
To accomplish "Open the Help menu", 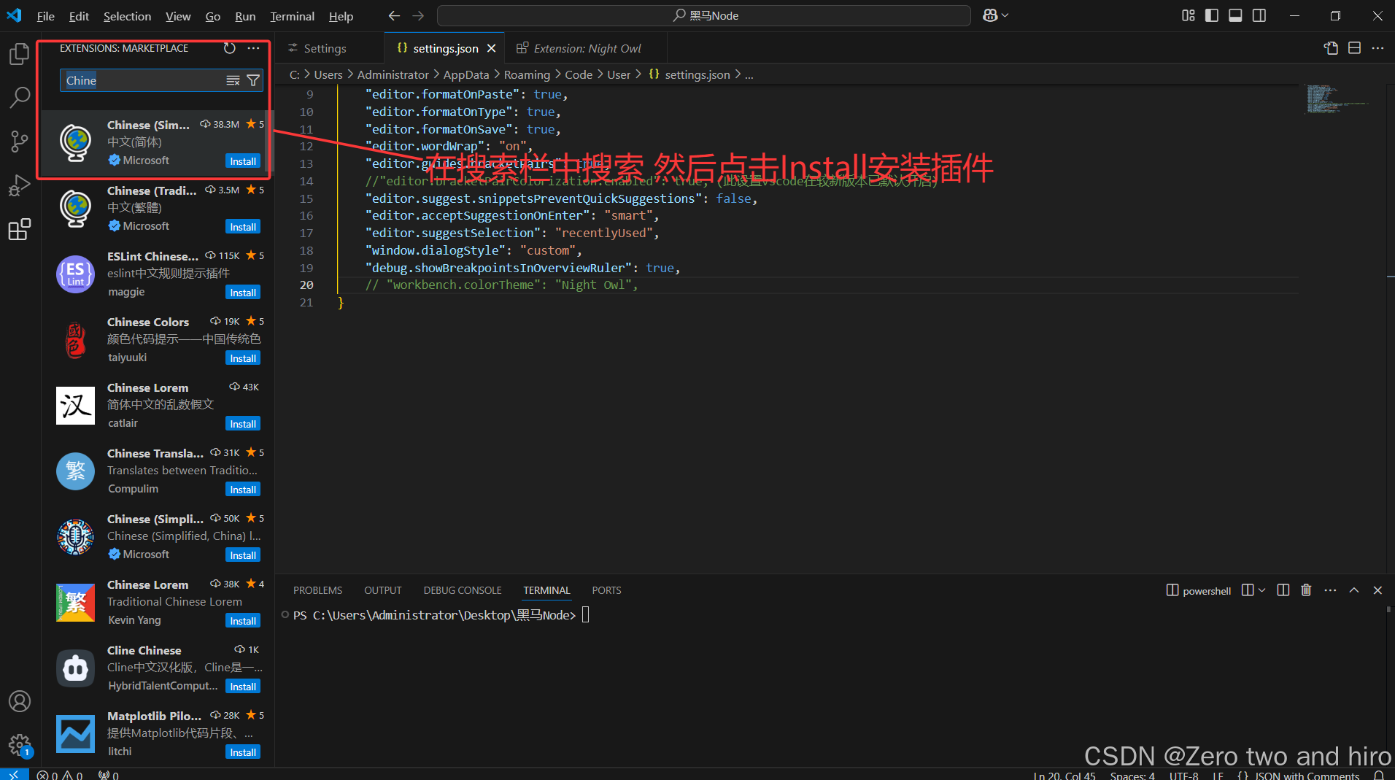I will (341, 16).
